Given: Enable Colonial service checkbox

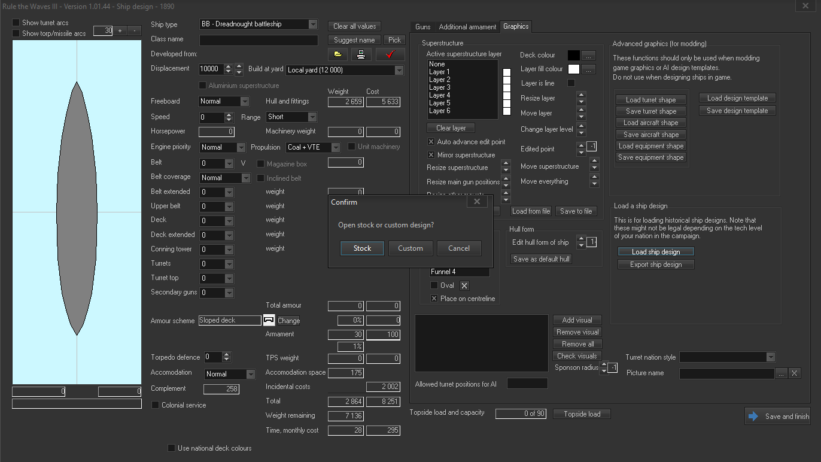Looking at the screenshot, I should [156, 405].
